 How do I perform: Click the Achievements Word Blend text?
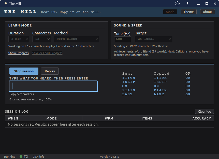point(161,53)
